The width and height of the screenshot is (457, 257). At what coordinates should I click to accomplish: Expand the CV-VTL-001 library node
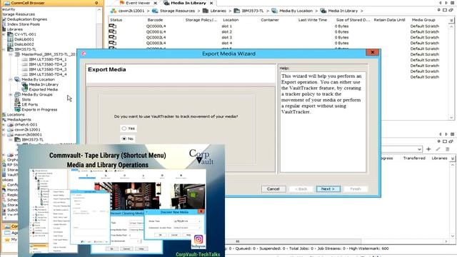point(4,34)
